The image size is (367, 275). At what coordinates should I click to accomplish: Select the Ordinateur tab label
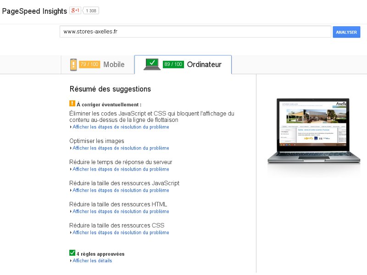[204, 65]
